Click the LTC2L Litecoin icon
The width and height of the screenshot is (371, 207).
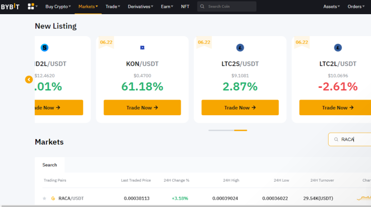(338, 47)
